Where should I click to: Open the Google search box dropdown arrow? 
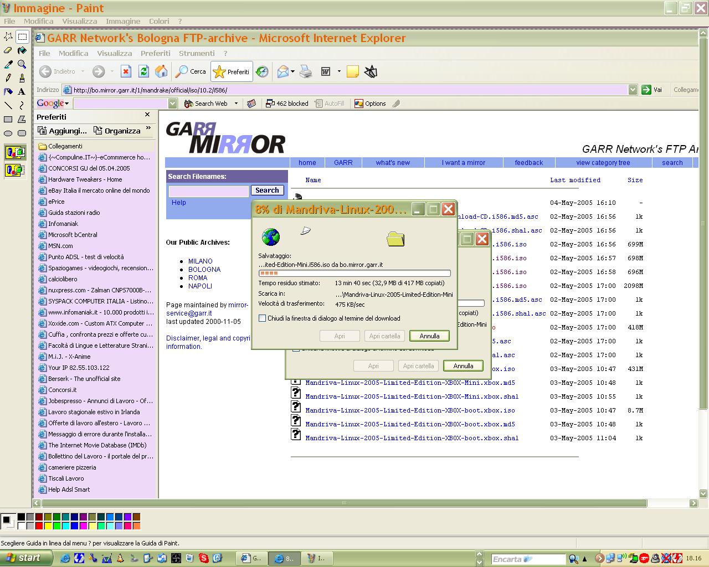point(172,104)
